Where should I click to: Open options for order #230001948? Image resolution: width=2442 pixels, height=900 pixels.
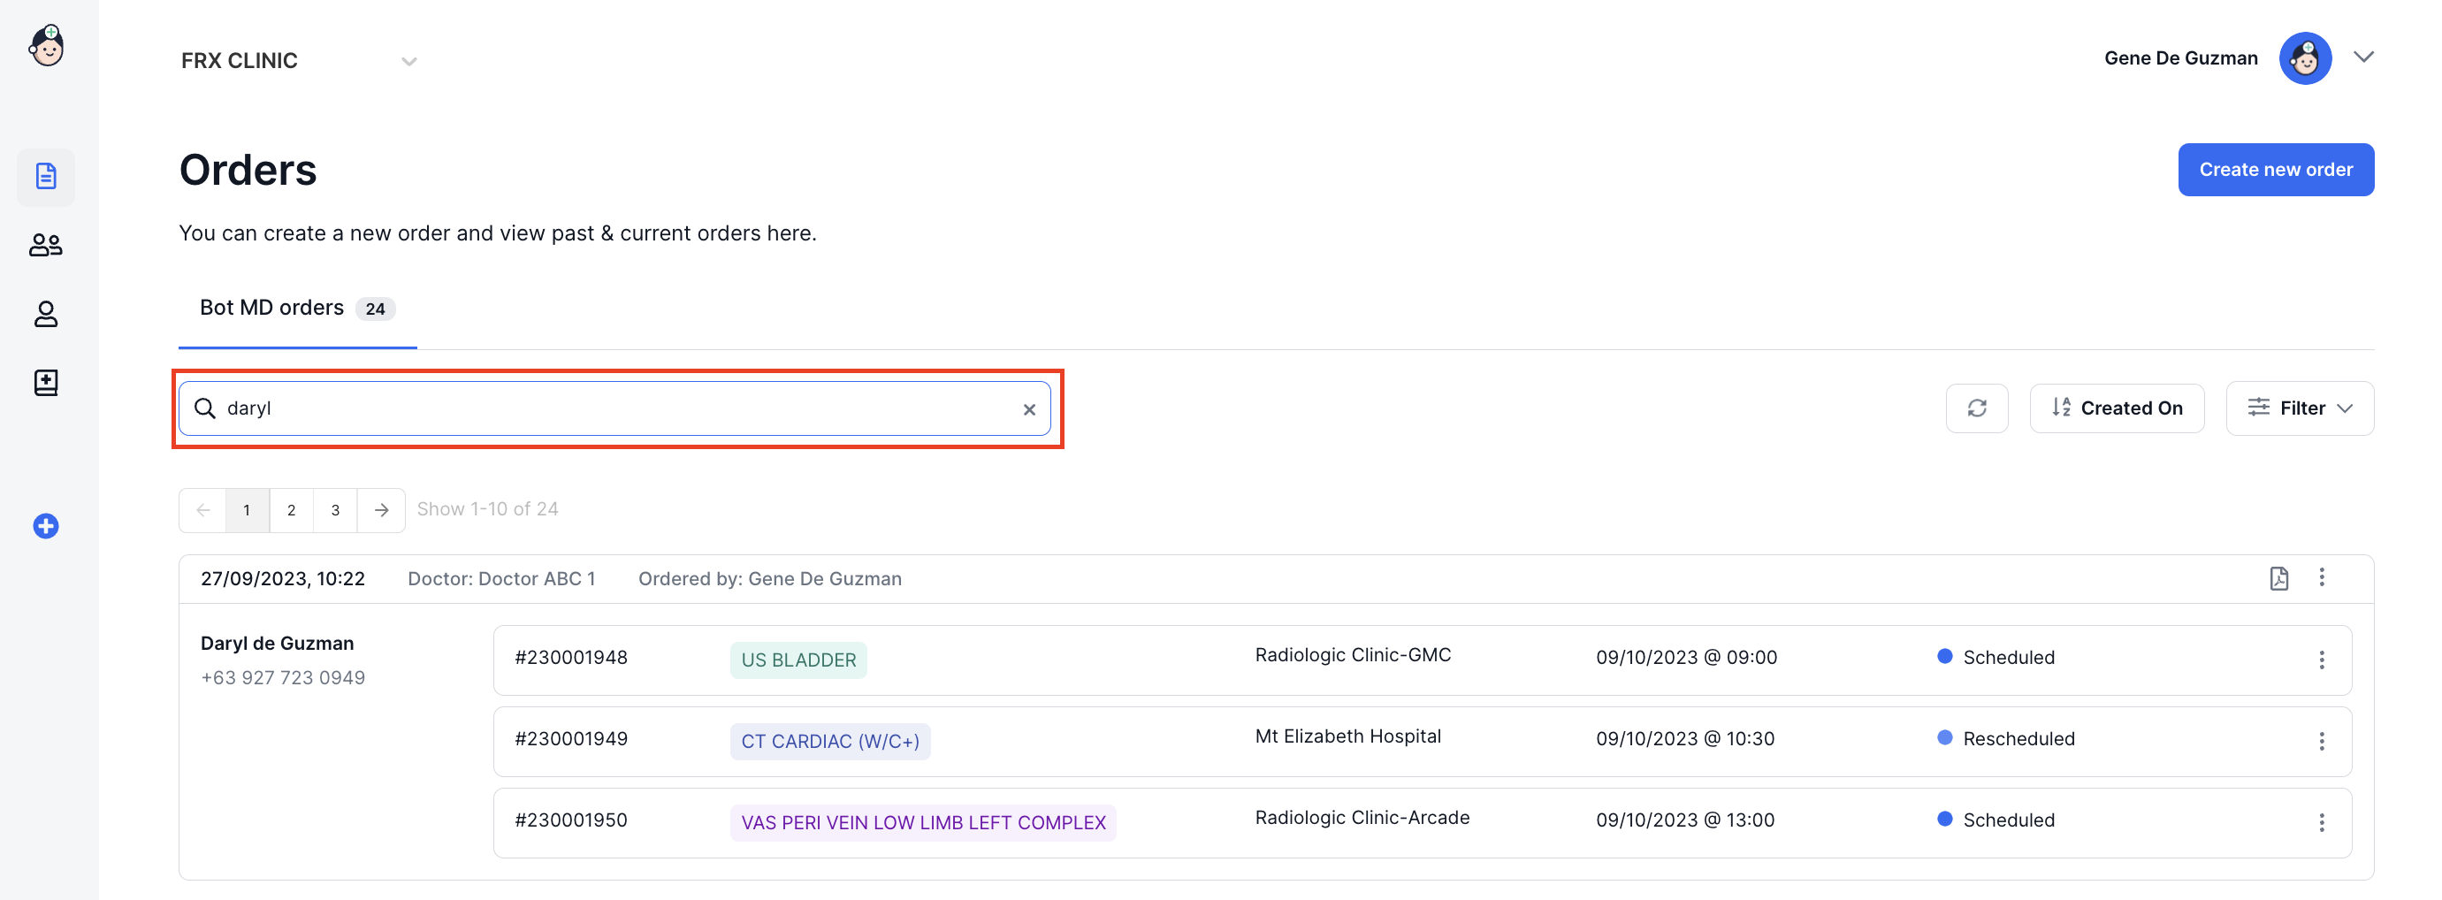click(2322, 660)
